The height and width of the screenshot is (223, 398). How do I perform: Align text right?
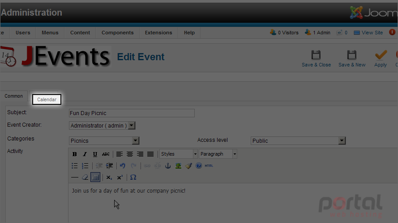click(x=140, y=154)
